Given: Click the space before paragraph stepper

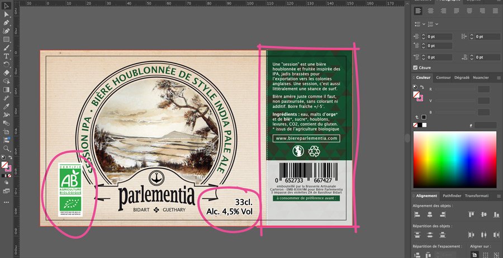Looking at the screenshot, I should click(x=424, y=58).
